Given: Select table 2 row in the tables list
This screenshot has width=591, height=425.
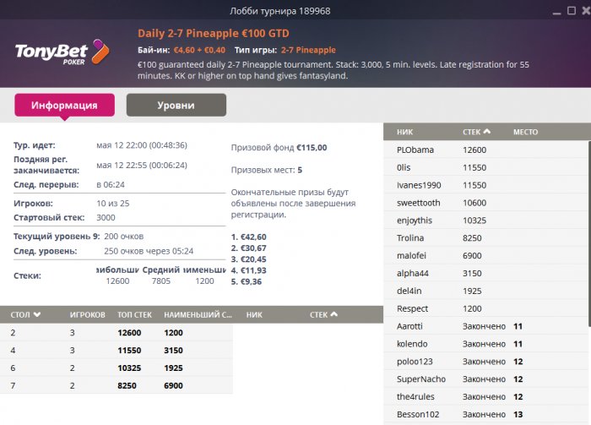Looking at the screenshot, I should click(118, 333).
